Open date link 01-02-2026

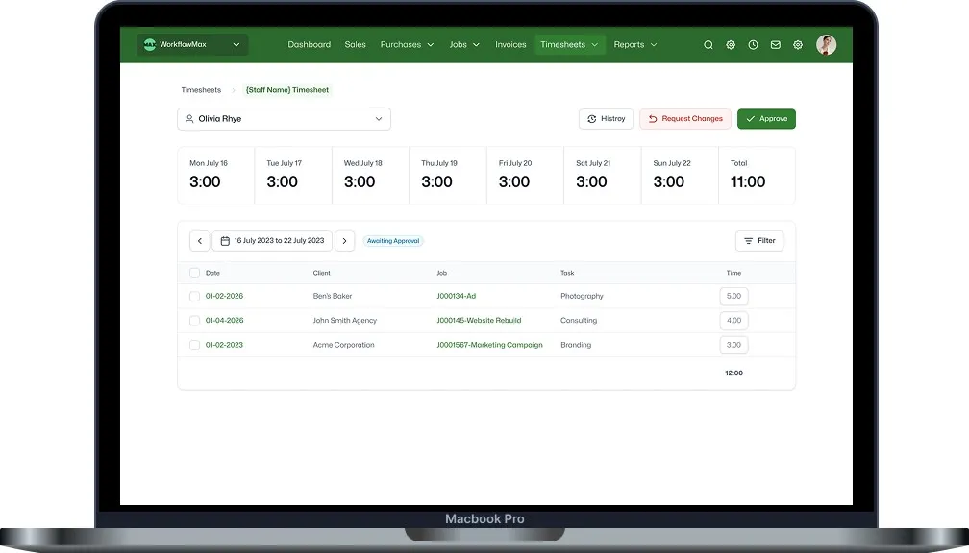point(224,297)
